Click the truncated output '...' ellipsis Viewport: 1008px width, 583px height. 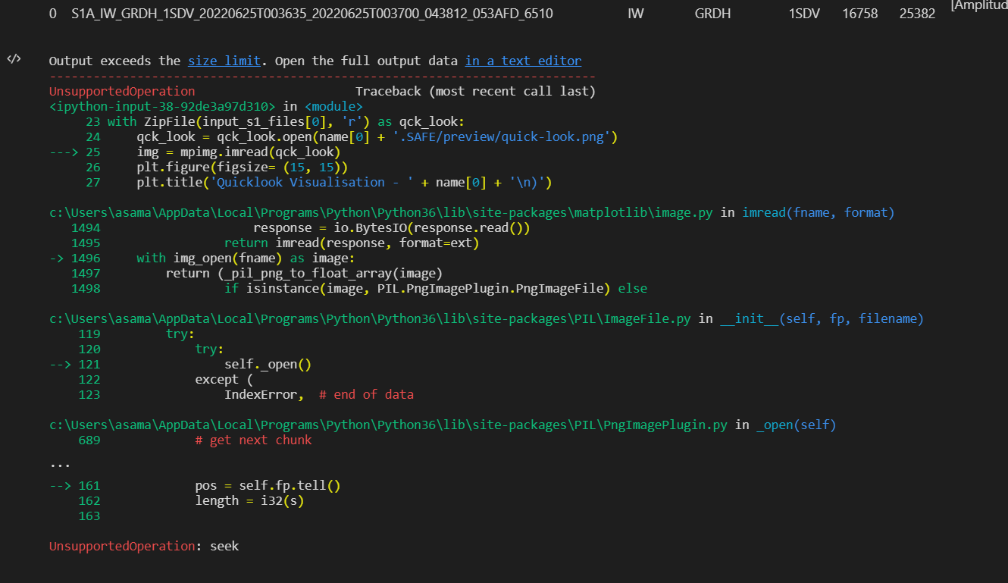click(60, 464)
